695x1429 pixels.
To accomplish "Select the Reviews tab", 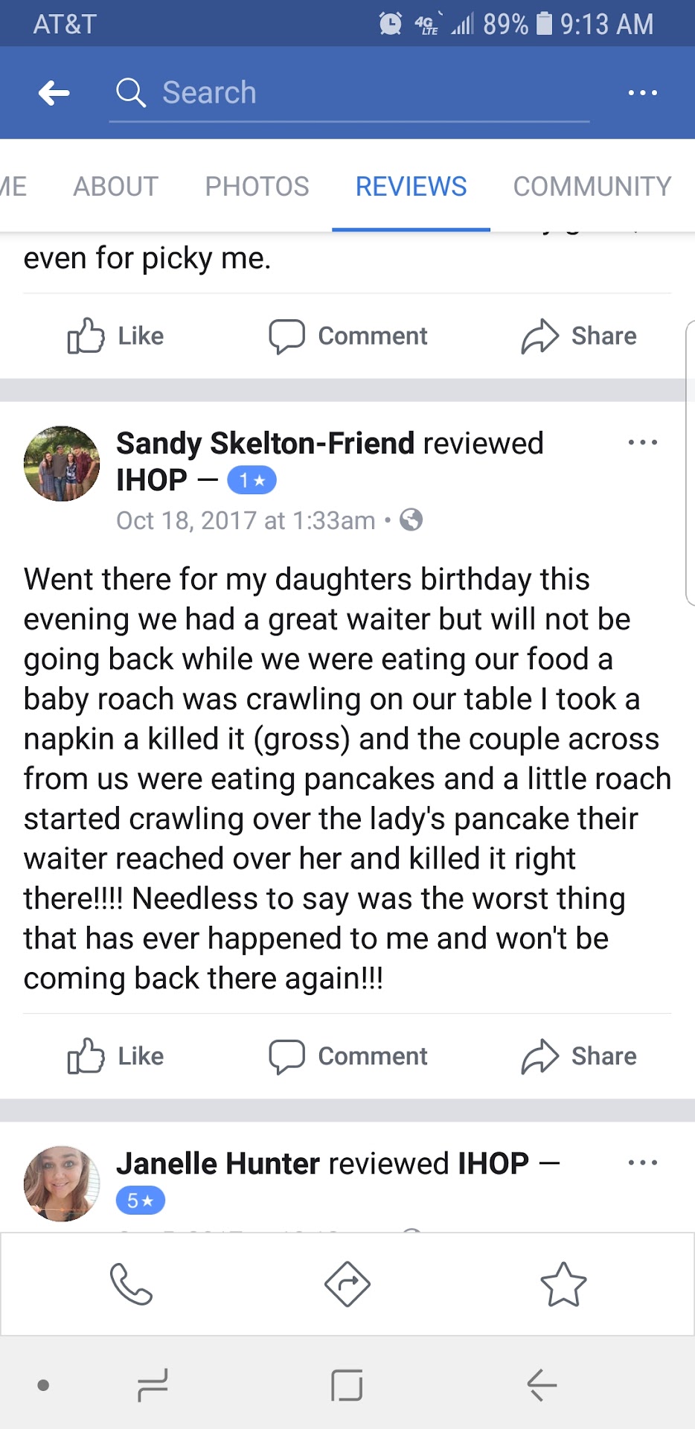I will 411,186.
